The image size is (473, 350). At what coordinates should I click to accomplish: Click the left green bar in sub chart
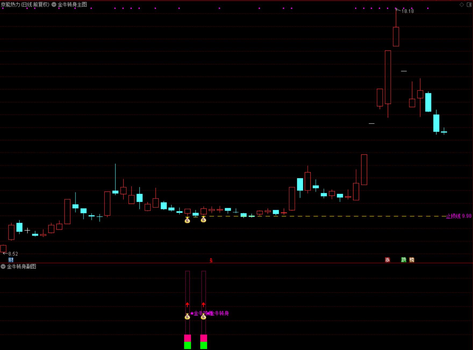[187, 345]
